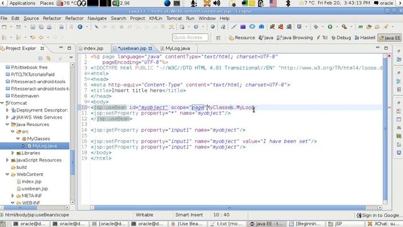Click the Project Explorer vertical scrollbar

(72, 163)
